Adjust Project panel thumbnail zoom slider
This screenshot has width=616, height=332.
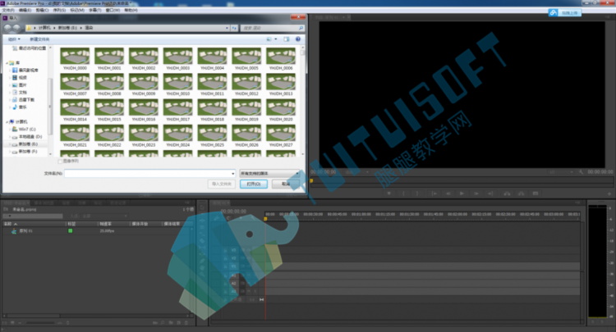point(41,323)
